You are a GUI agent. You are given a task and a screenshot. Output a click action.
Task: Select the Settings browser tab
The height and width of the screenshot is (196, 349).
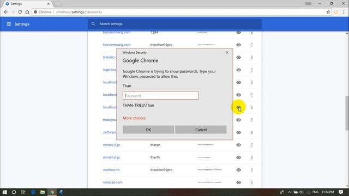[x=27, y=4]
